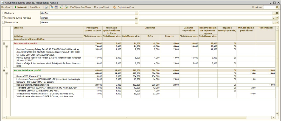The height and width of the screenshot is (121, 281).
Task: Collapse the Rekomendēts pasūtīt group
Action: [x=4, y=43]
